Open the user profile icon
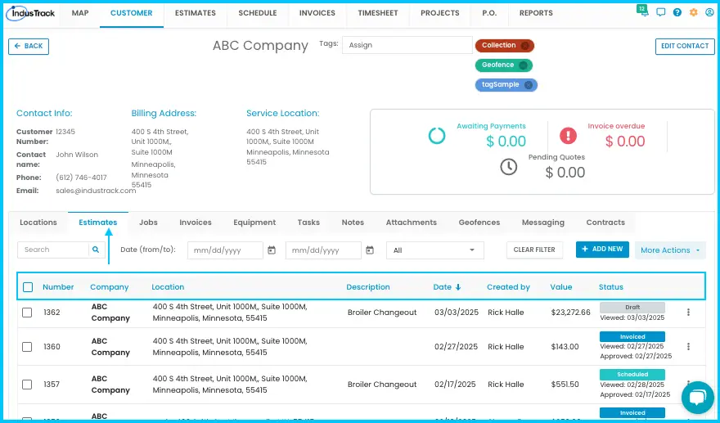The width and height of the screenshot is (720, 423). tap(709, 12)
